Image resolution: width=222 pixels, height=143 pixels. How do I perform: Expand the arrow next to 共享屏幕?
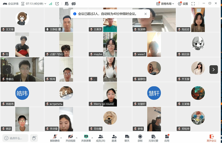(92, 138)
